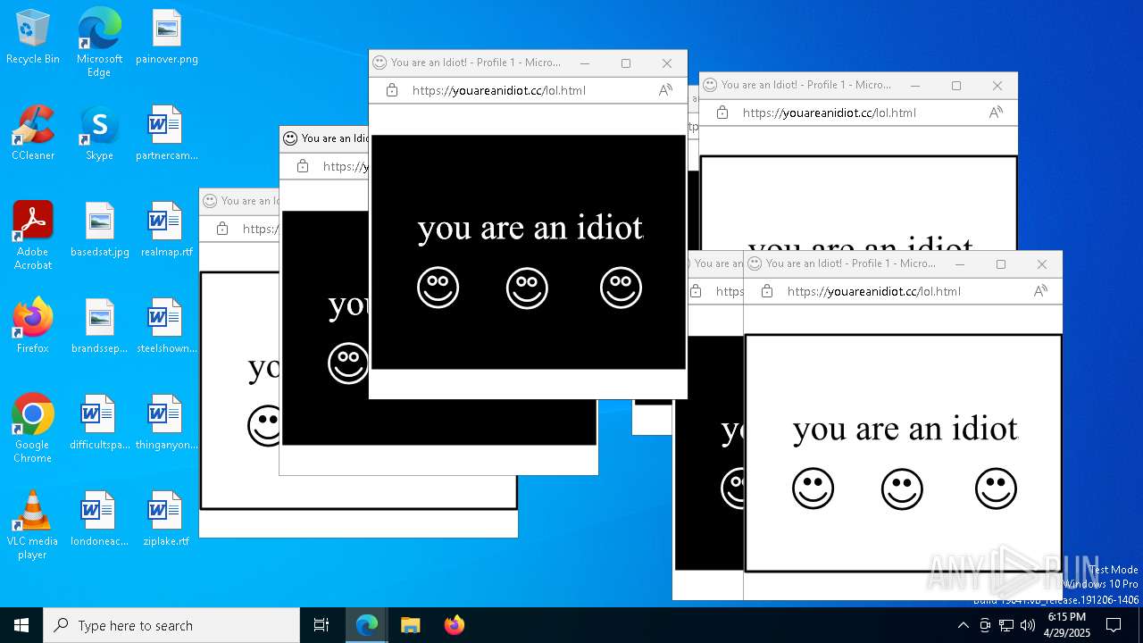The height and width of the screenshot is (643, 1143).
Task: Click Microsoft Edge icon in taskbar
Action: (367, 625)
